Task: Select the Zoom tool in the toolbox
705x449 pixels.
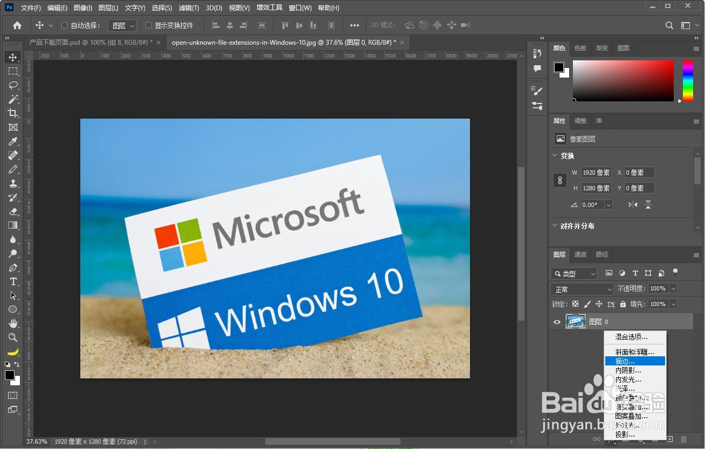Action: point(13,337)
